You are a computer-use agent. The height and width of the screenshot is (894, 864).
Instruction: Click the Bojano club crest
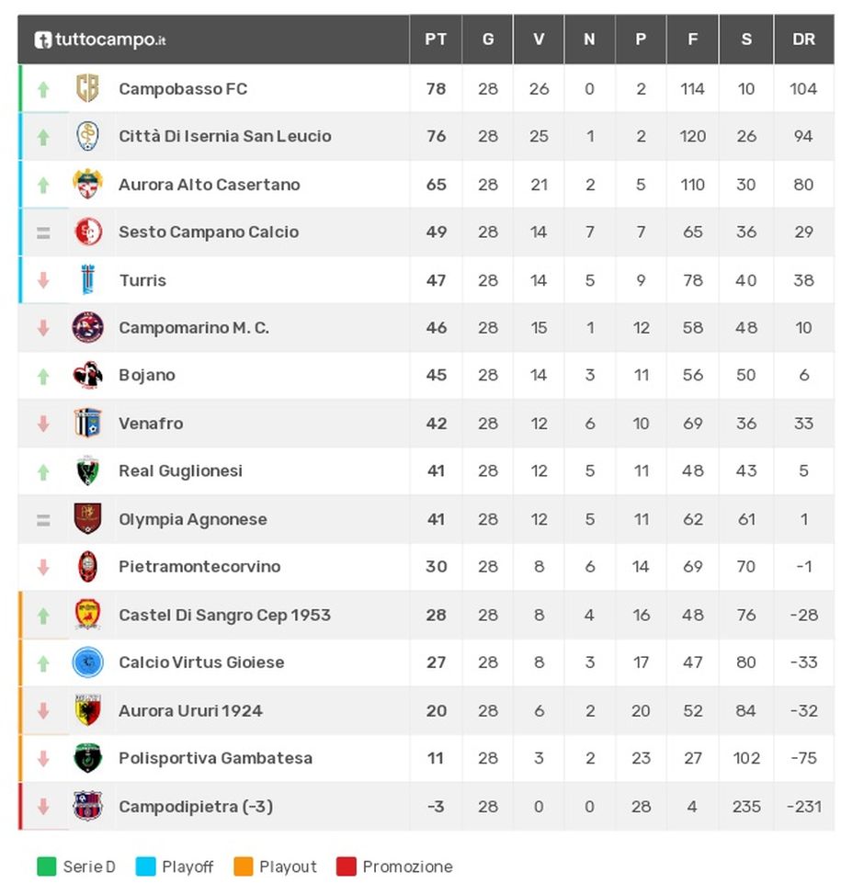(87, 375)
